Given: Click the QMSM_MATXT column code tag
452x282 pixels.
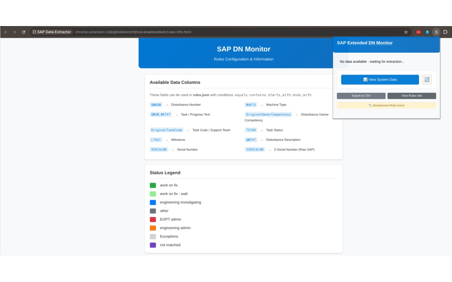Looking at the screenshot, I should [x=161, y=115].
